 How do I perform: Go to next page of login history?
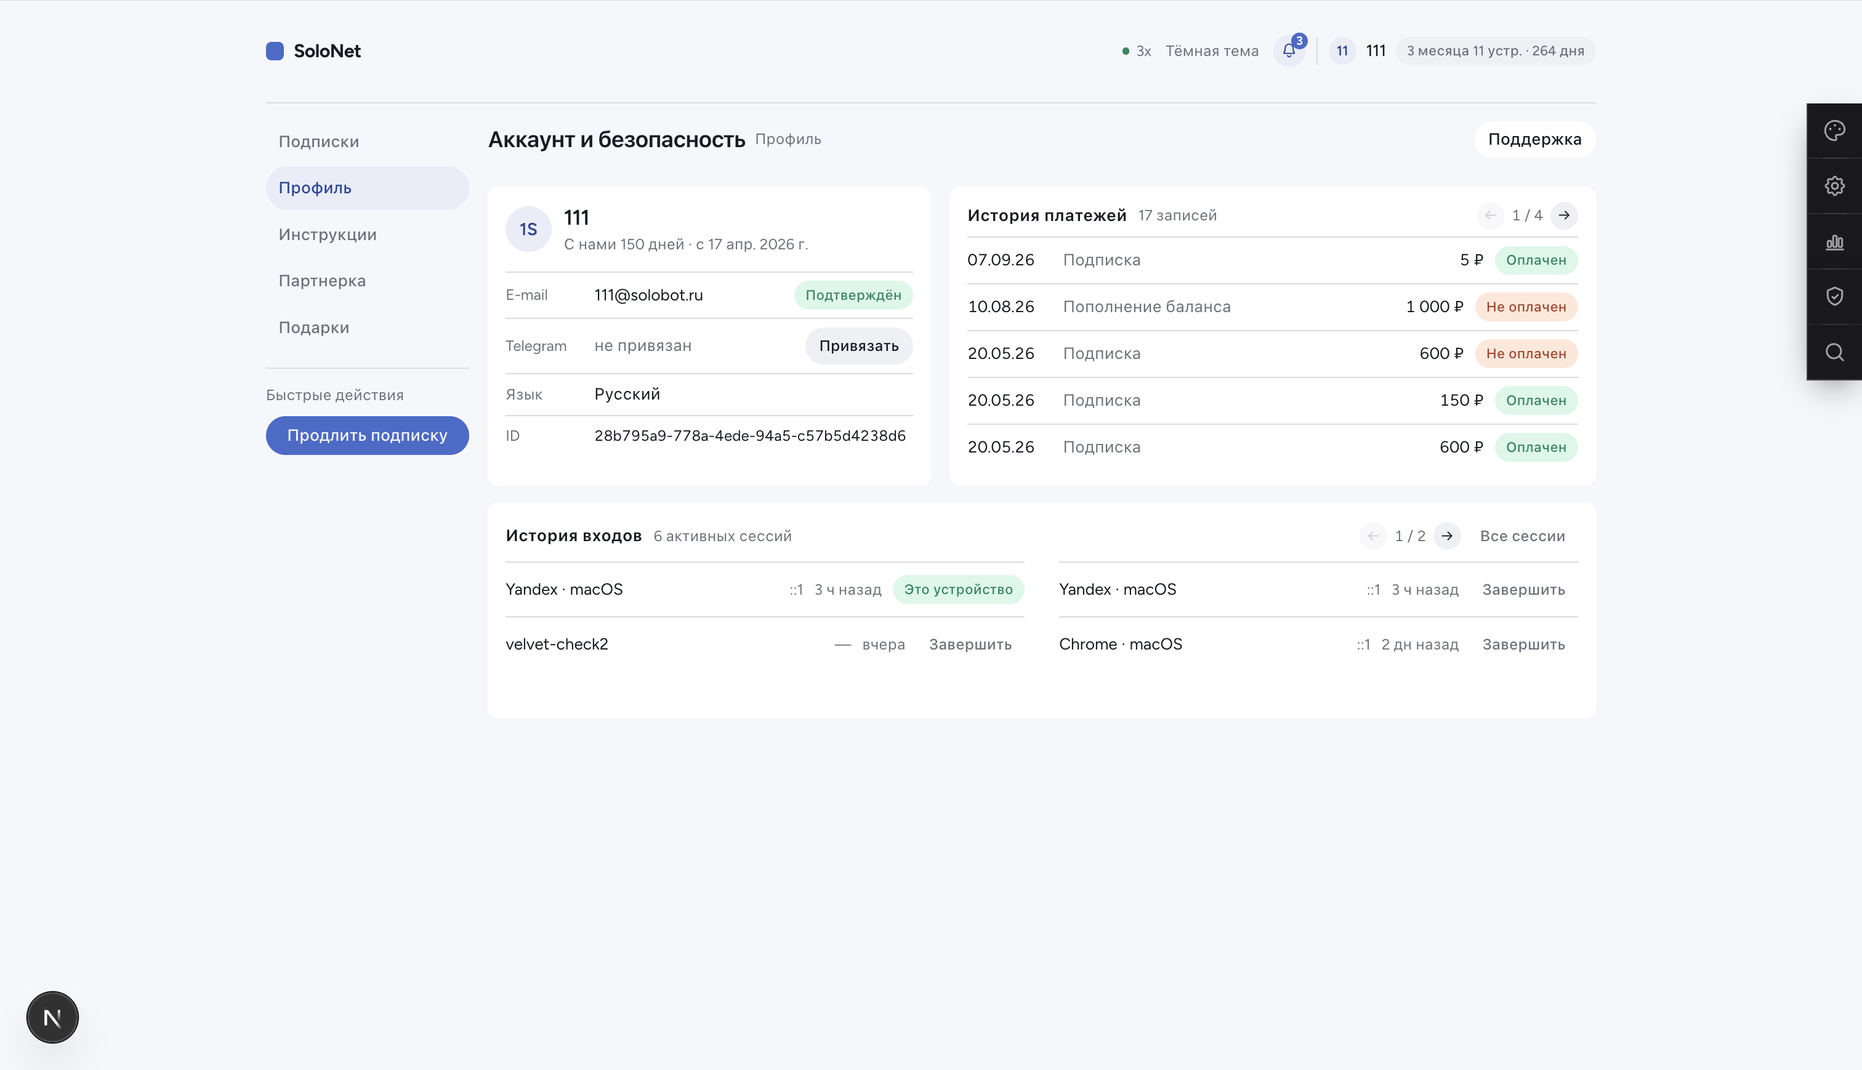click(x=1446, y=536)
